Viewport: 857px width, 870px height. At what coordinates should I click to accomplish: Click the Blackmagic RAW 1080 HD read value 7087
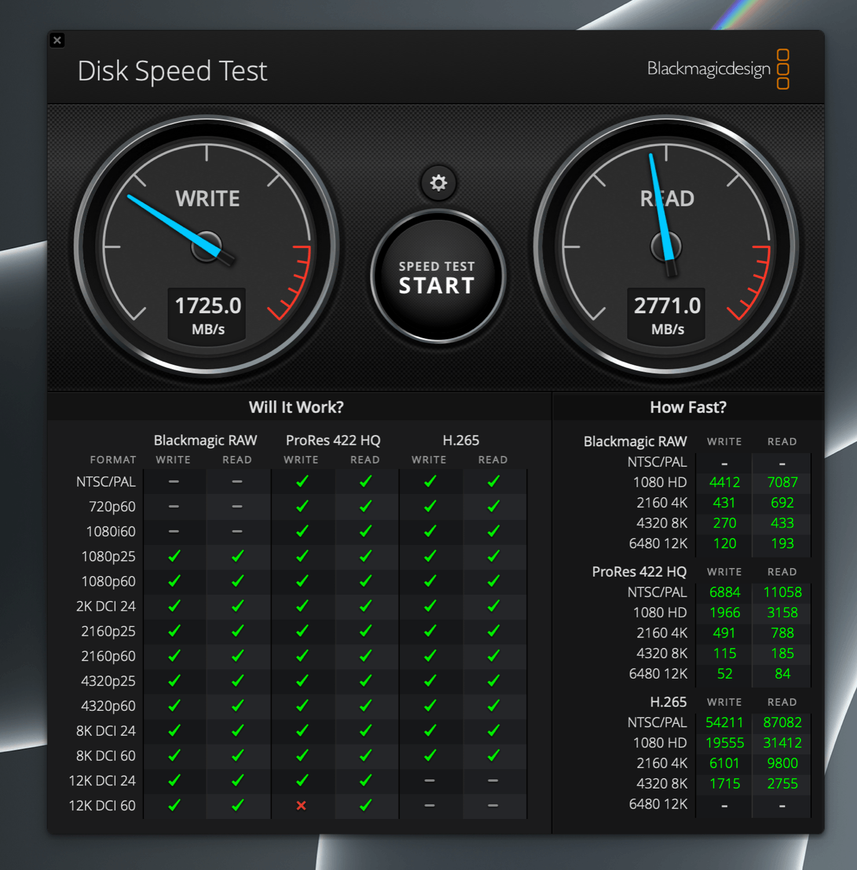[782, 482]
